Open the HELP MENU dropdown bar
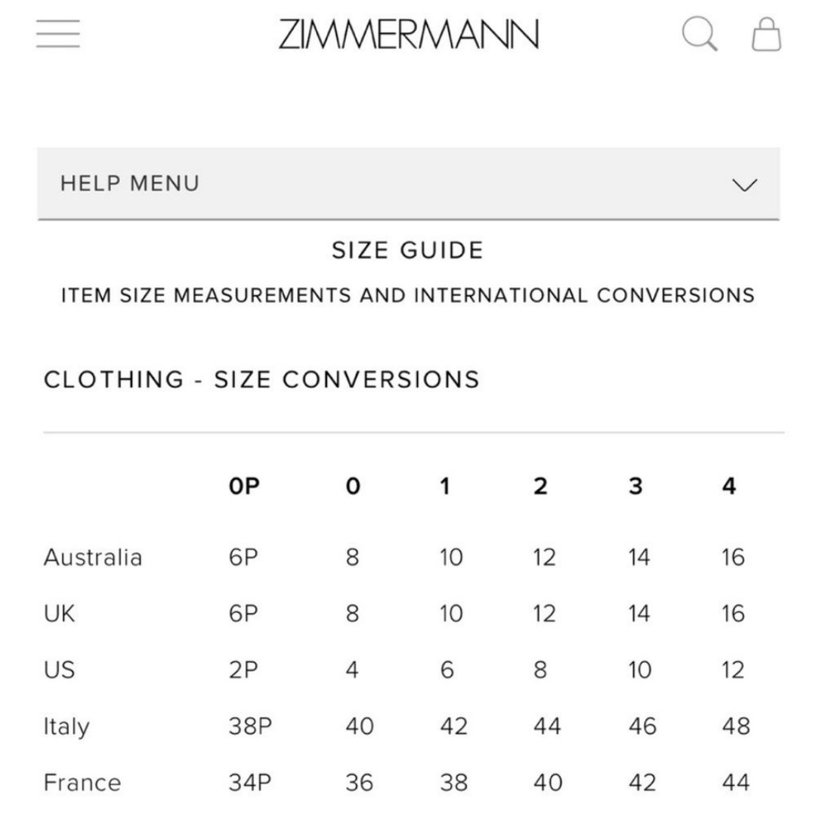Viewport: 816px width, 816px height. point(409,184)
